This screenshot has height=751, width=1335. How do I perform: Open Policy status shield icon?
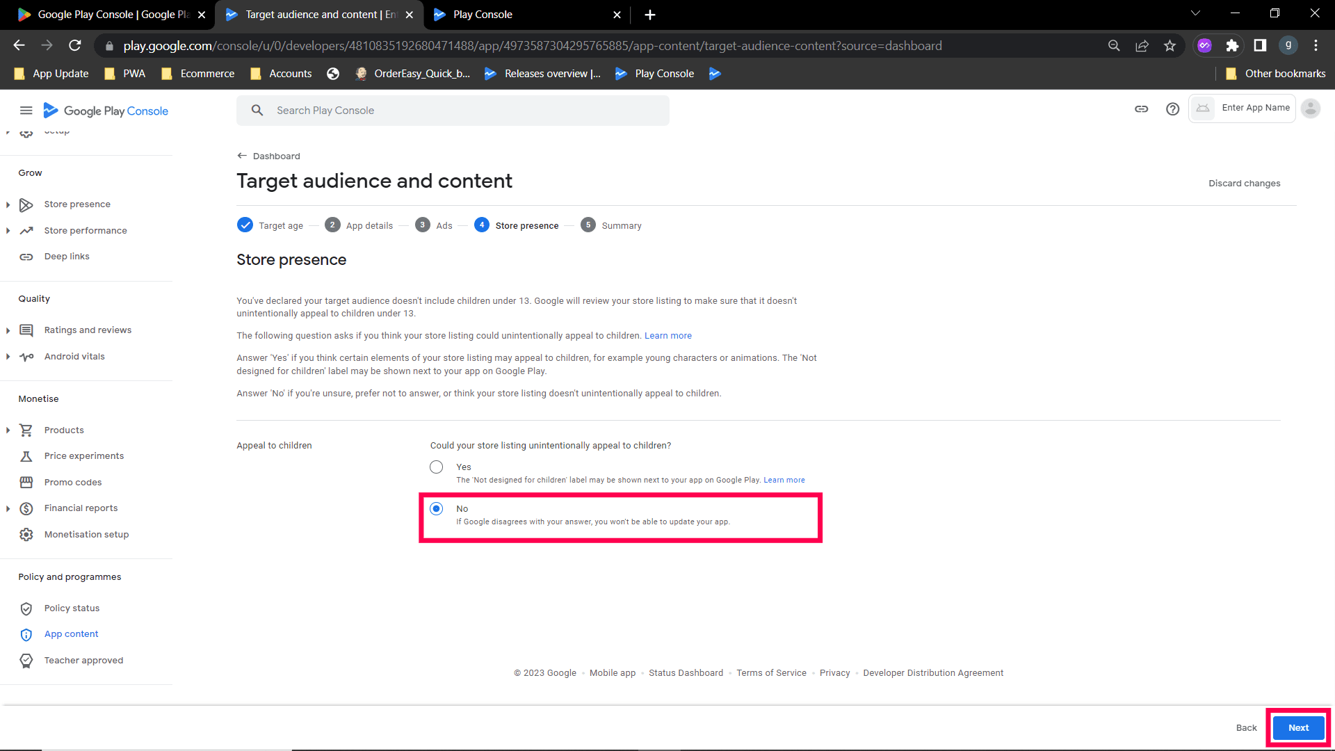26,608
